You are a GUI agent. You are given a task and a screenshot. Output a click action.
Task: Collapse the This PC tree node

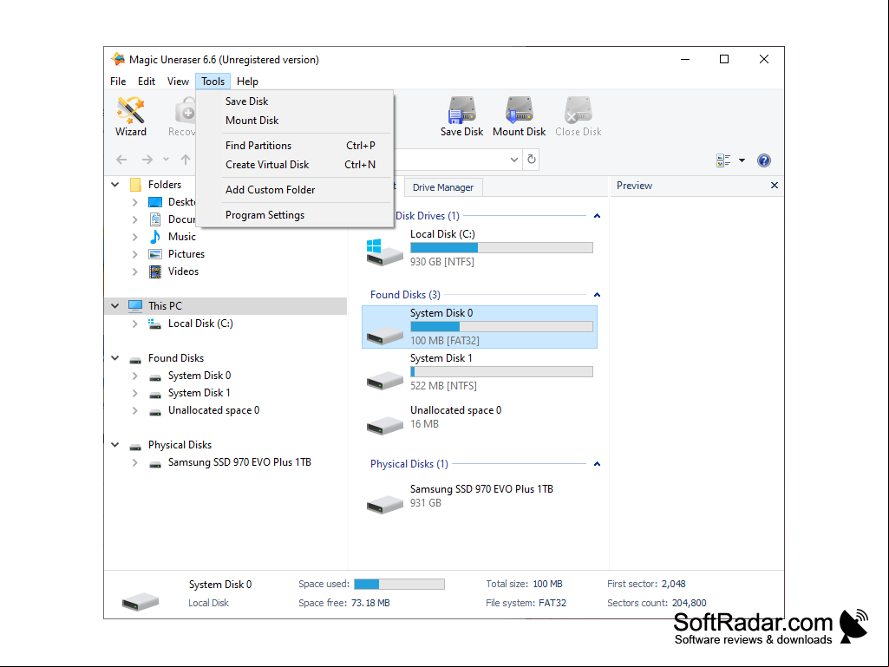pyautogui.click(x=115, y=305)
